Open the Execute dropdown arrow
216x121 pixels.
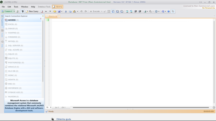point(102,12)
